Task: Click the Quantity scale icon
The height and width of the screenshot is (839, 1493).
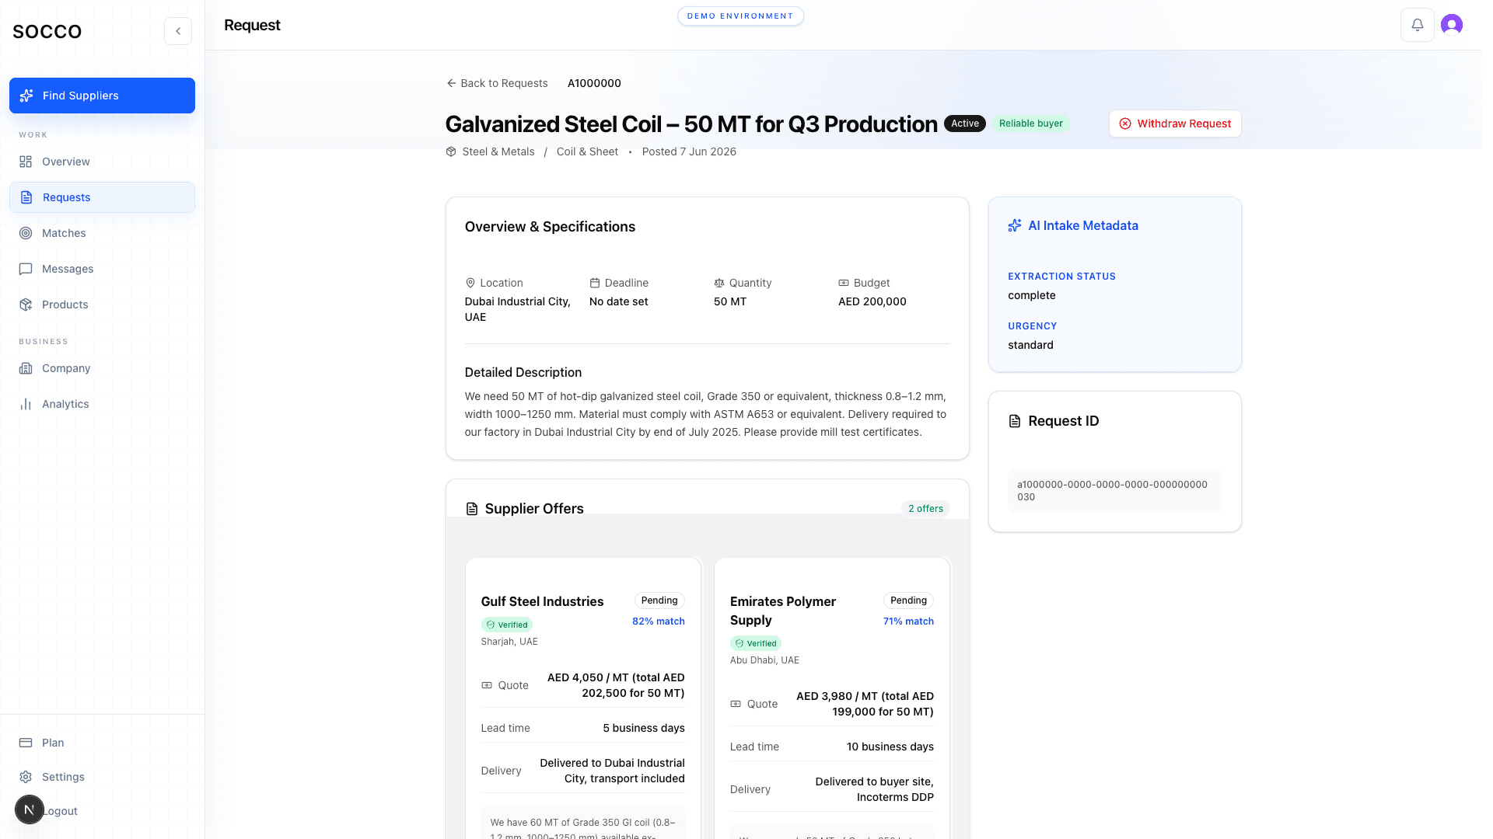Action: pyautogui.click(x=719, y=283)
